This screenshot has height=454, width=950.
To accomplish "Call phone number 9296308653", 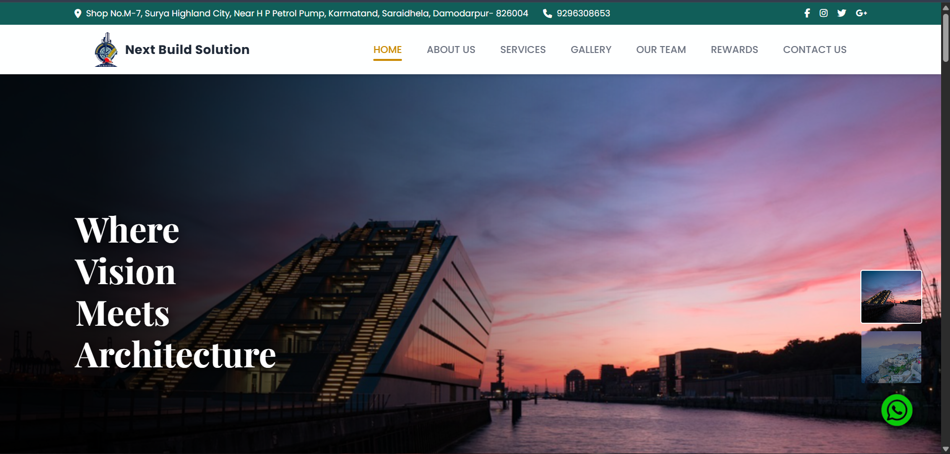I will 583,13.
